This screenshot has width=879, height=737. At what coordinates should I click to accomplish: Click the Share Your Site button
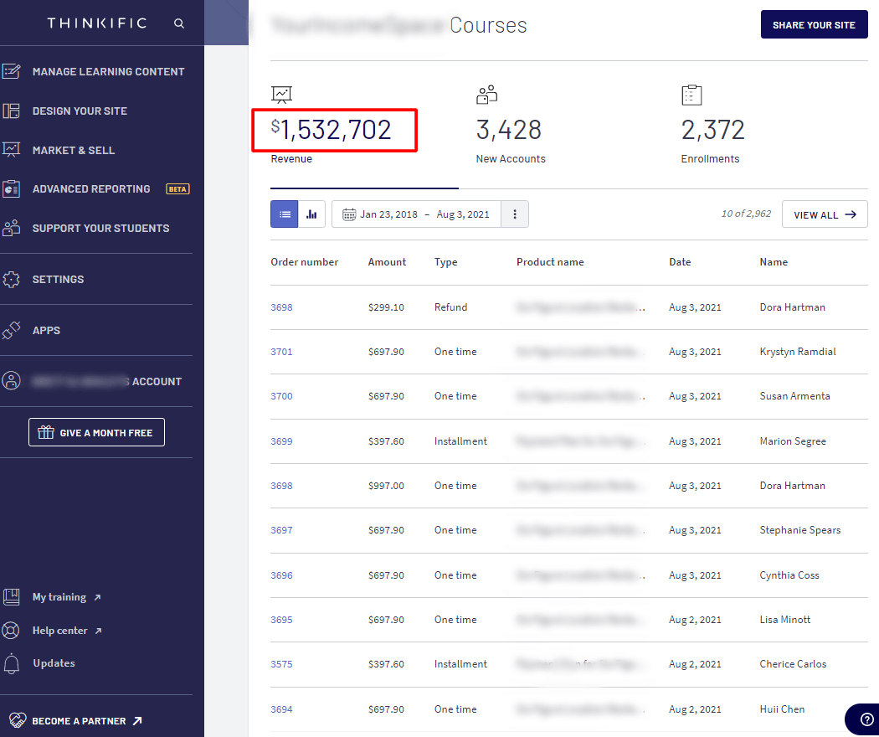813,25
